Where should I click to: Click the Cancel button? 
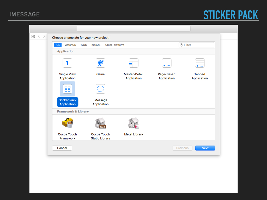point(62,148)
